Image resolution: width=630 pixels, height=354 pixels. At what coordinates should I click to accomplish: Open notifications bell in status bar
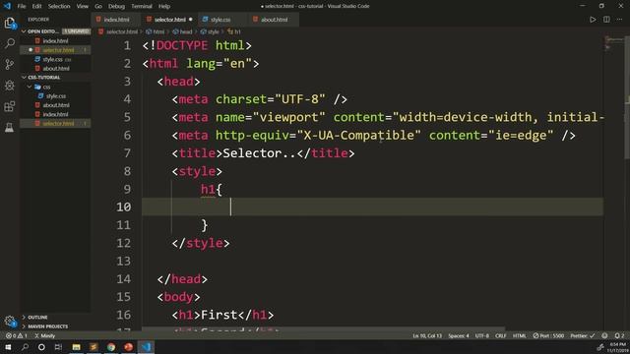point(619,335)
